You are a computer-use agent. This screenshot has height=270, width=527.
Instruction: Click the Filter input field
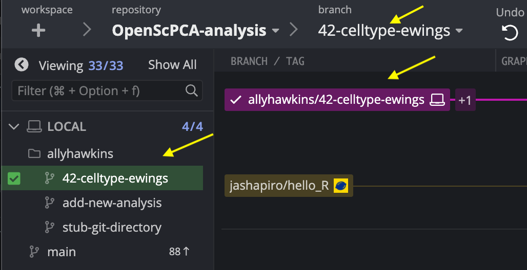(107, 91)
